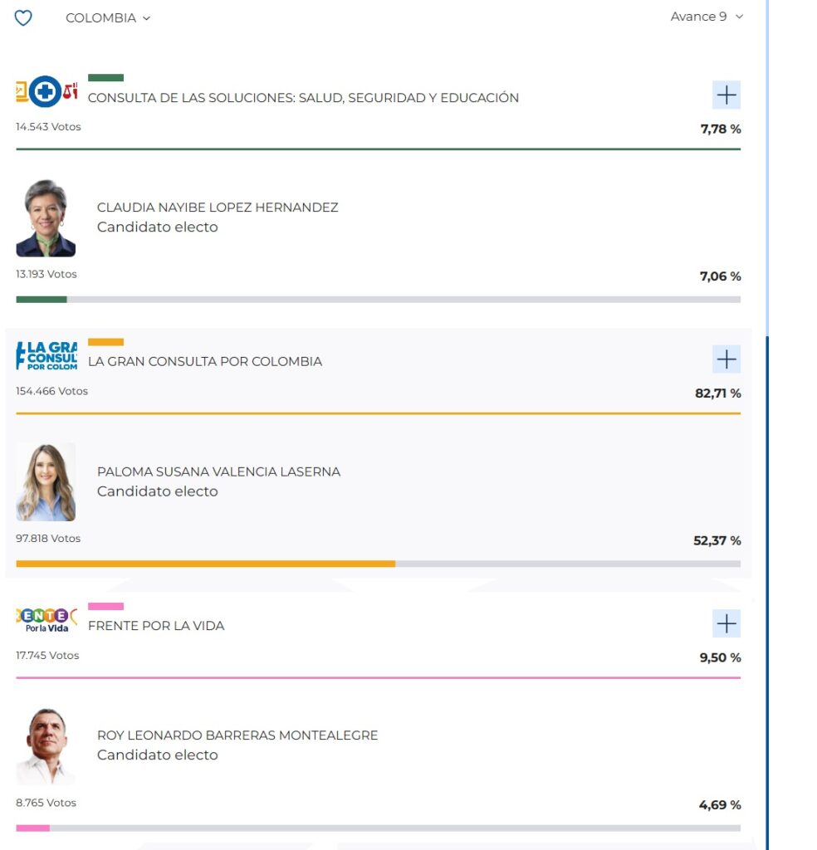Click Claudia Nayibe Lopez Hernandez's photo
The image size is (817, 850).
(46, 217)
